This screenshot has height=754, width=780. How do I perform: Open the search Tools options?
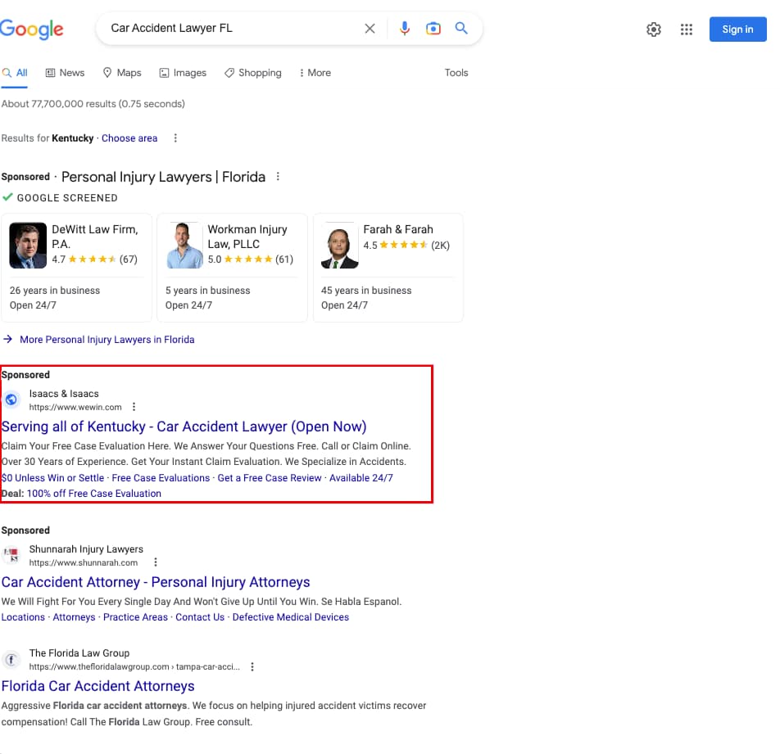click(456, 73)
